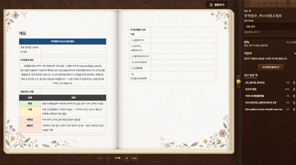Click the 가정 status cell
The height and width of the screenshot is (165, 296).
point(30,112)
